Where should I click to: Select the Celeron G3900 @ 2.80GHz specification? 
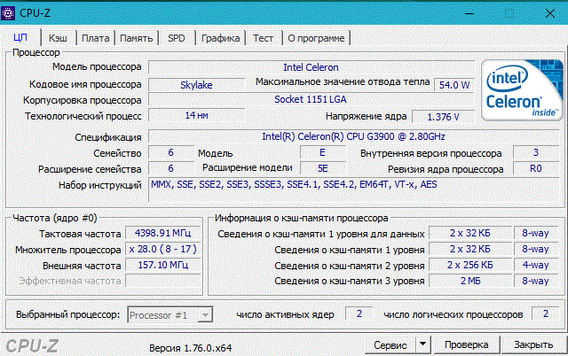pos(353,136)
